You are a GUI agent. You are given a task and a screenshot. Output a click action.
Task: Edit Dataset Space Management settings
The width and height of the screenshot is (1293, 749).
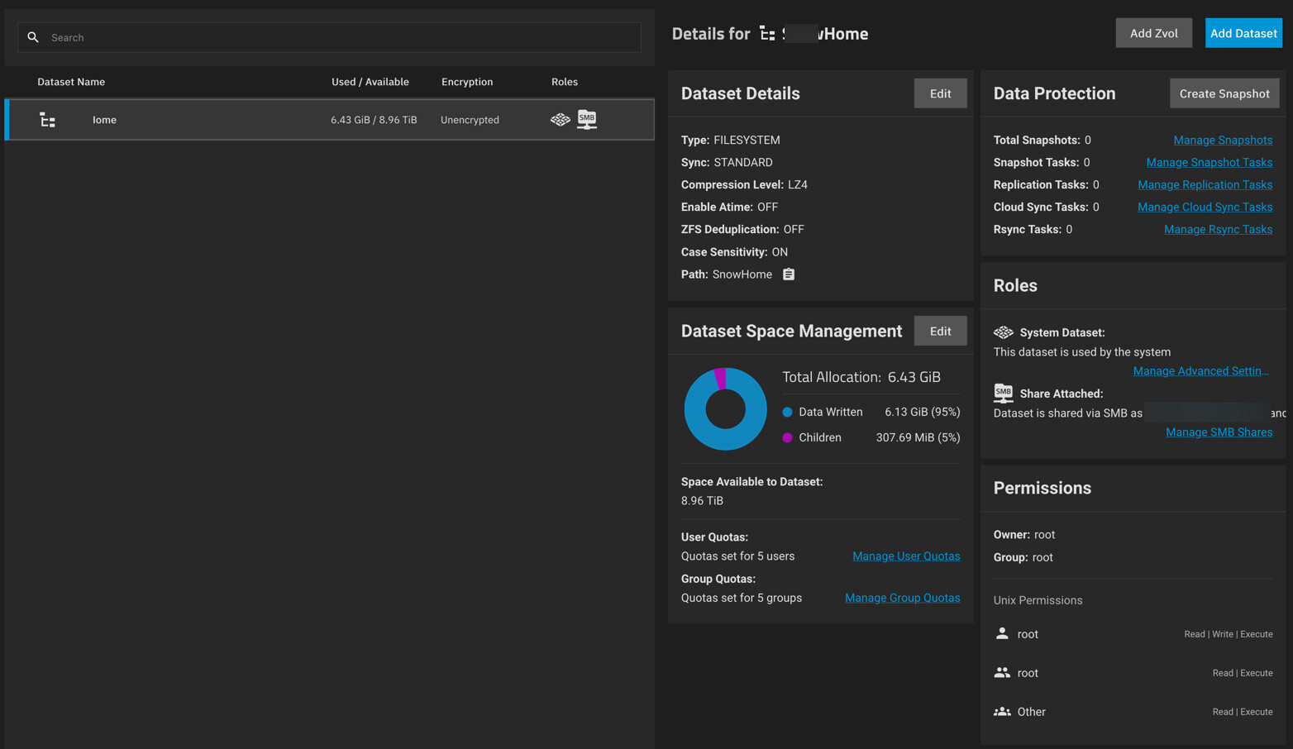940,331
